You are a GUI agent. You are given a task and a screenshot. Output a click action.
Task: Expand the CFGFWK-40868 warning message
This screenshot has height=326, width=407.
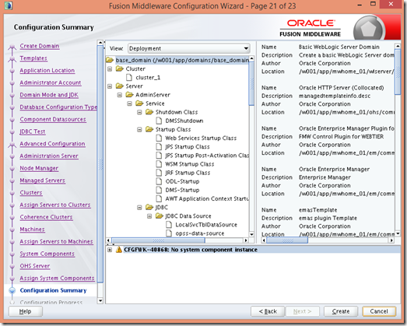pyautogui.click(x=110, y=250)
